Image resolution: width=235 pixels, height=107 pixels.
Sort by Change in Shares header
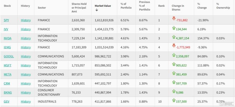click(x=178, y=8)
